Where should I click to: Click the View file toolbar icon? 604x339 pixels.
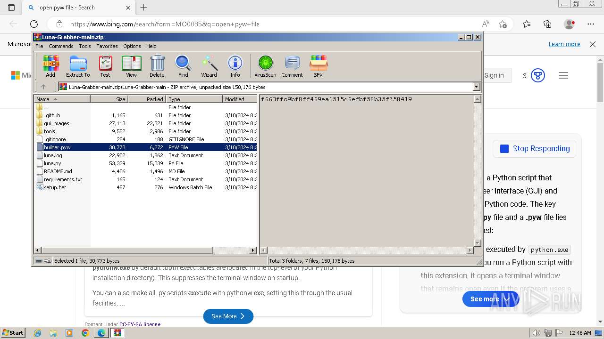[x=131, y=66]
